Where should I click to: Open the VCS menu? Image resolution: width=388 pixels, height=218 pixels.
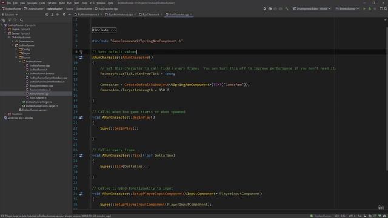coord(92,3)
